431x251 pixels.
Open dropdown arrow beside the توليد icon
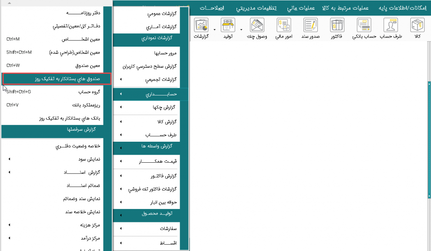(x=241, y=30)
